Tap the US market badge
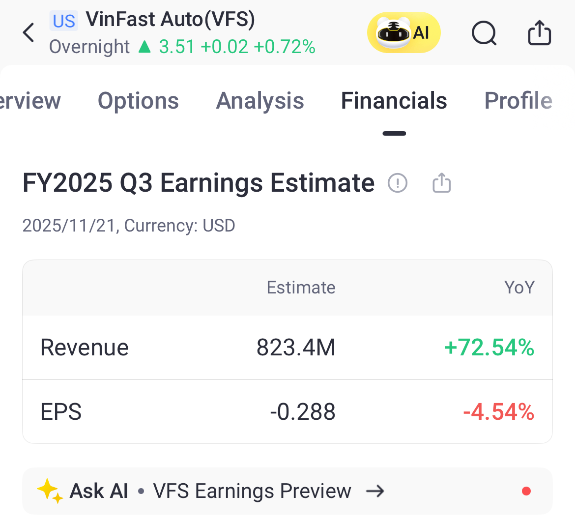The height and width of the screenshot is (523, 575). (64, 21)
